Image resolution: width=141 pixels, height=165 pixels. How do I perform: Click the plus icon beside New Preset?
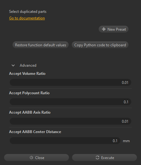click(x=104, y=29)
